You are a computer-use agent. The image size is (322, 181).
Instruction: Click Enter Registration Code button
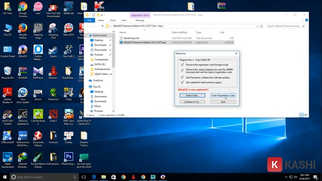click(223, 96)
